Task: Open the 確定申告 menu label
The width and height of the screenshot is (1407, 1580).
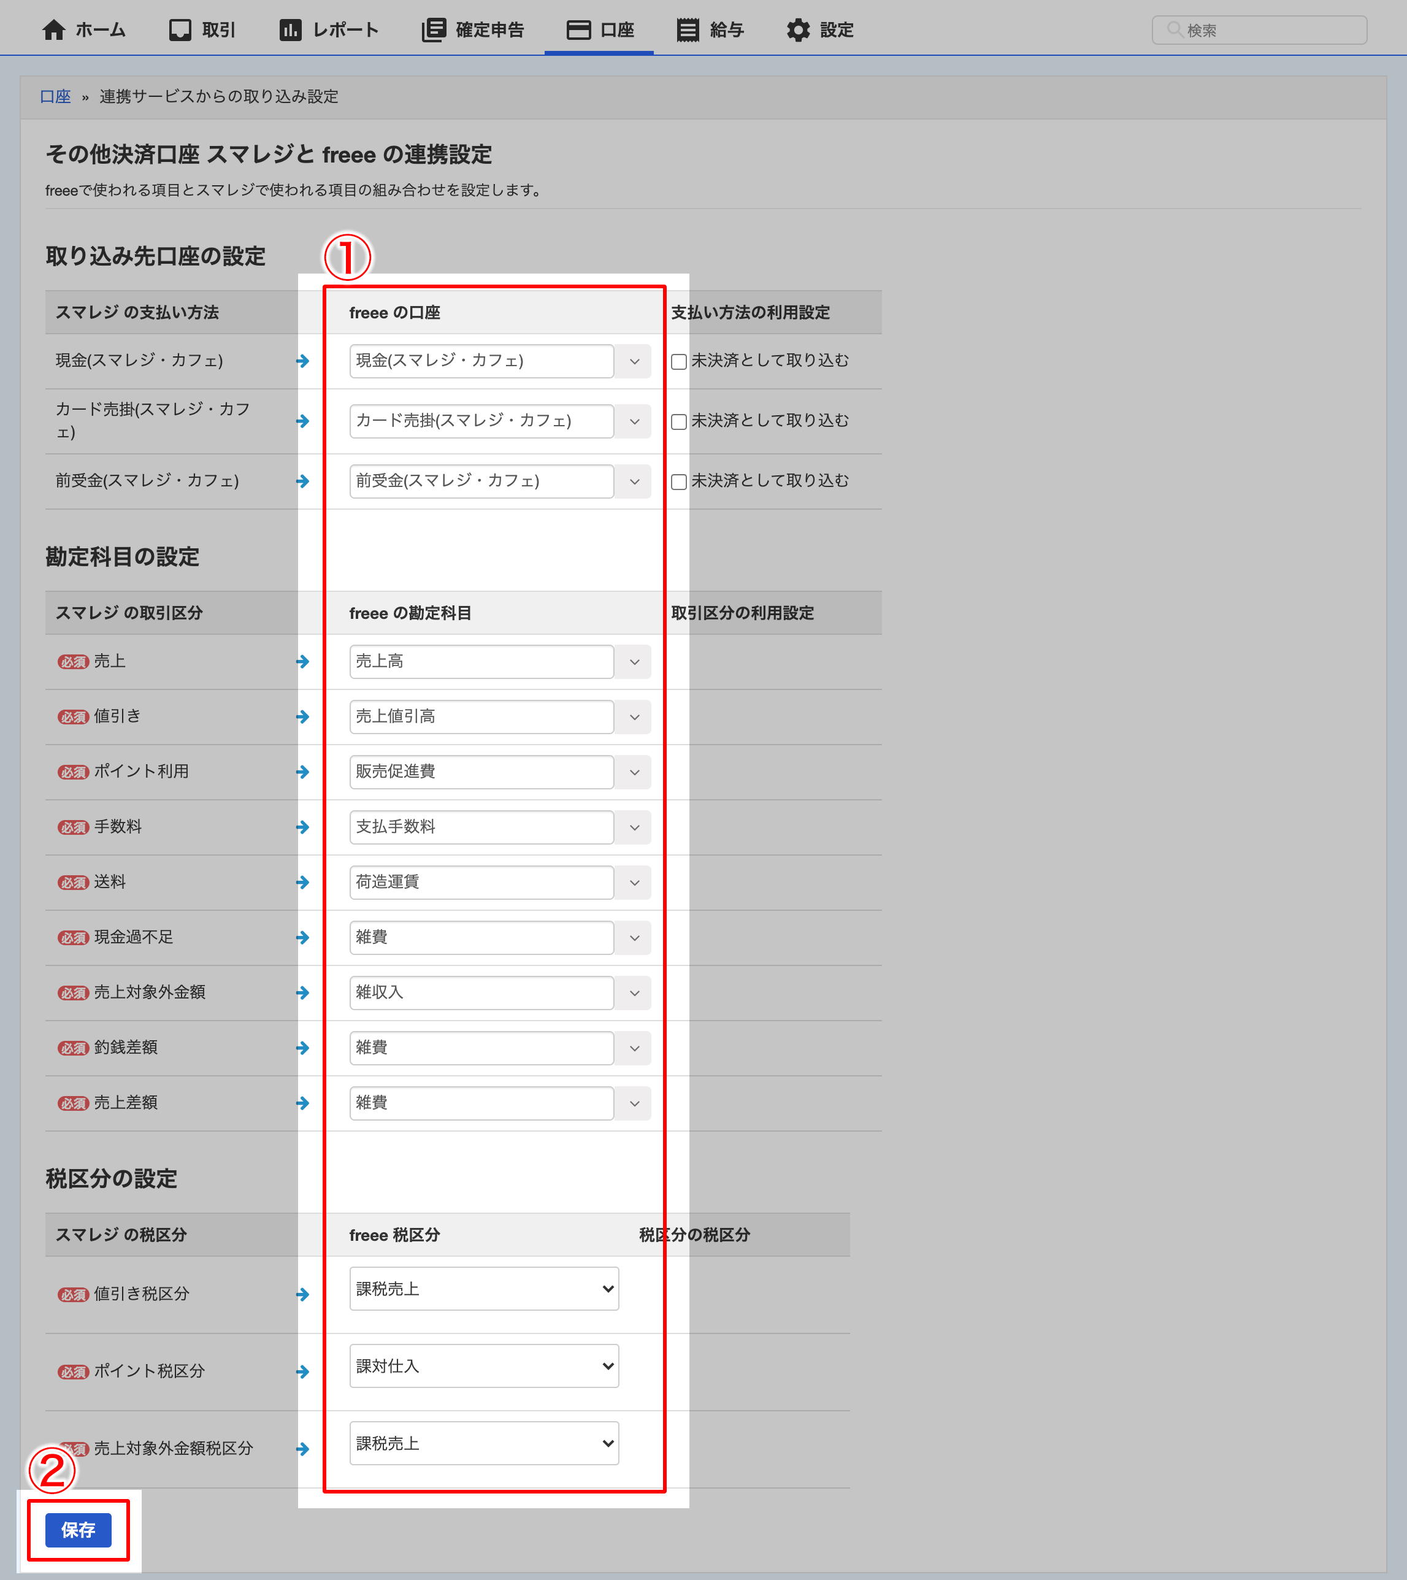Action: [489, 30]
